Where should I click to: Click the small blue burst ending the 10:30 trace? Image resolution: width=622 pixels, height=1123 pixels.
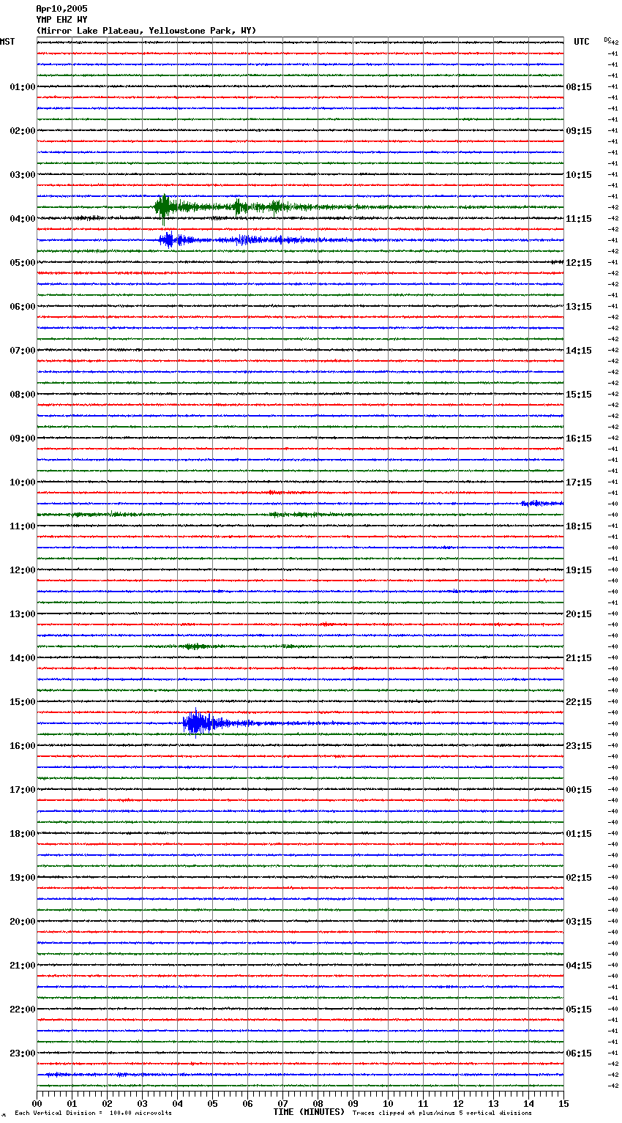tap(542, 503)
